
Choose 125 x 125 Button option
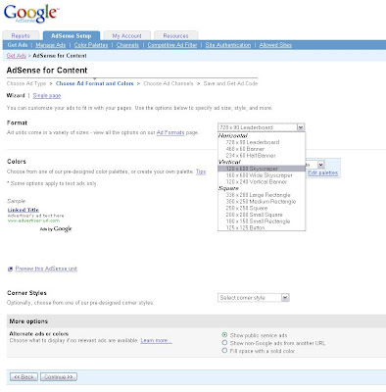pos(245,227)
